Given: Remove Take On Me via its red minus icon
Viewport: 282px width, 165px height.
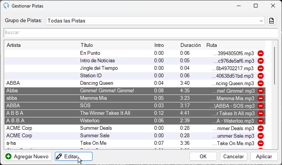Looking at the screenshot, I should 261,143.
